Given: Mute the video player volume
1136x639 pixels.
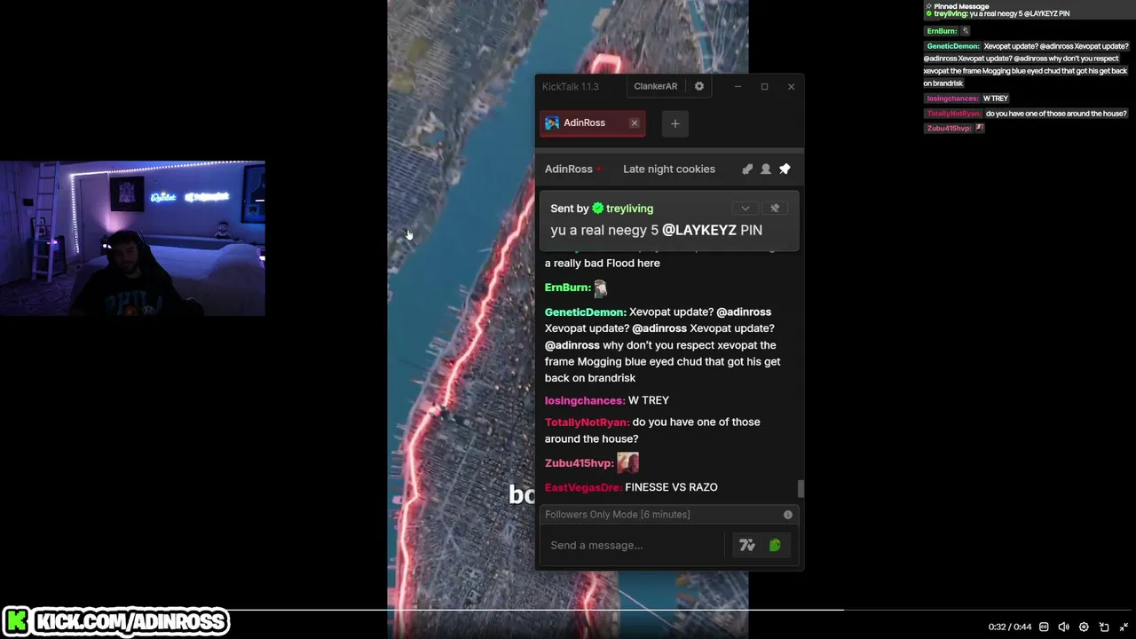Looking at the screenshot, I should [x=1064, y=627].
